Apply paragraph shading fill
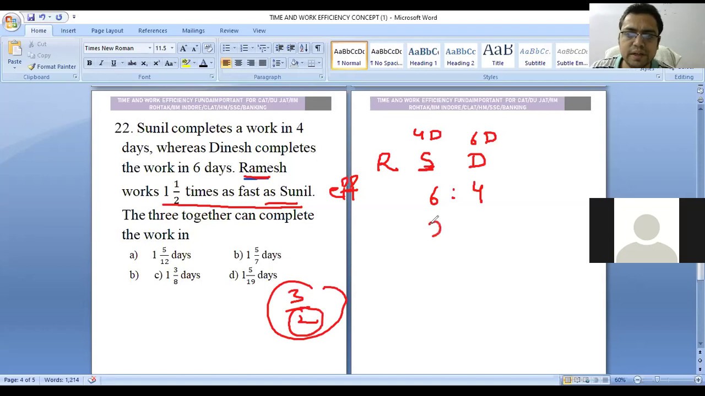Viewport: 705px width, 396px height. [294, 63]
